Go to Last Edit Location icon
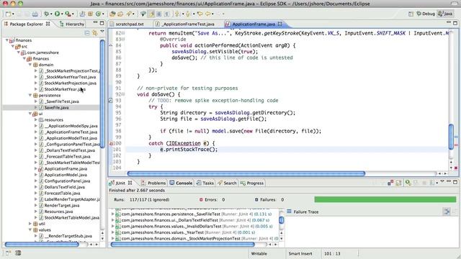Image resolution: width=461 pixels, height=259 pixels. pos(200,14)
